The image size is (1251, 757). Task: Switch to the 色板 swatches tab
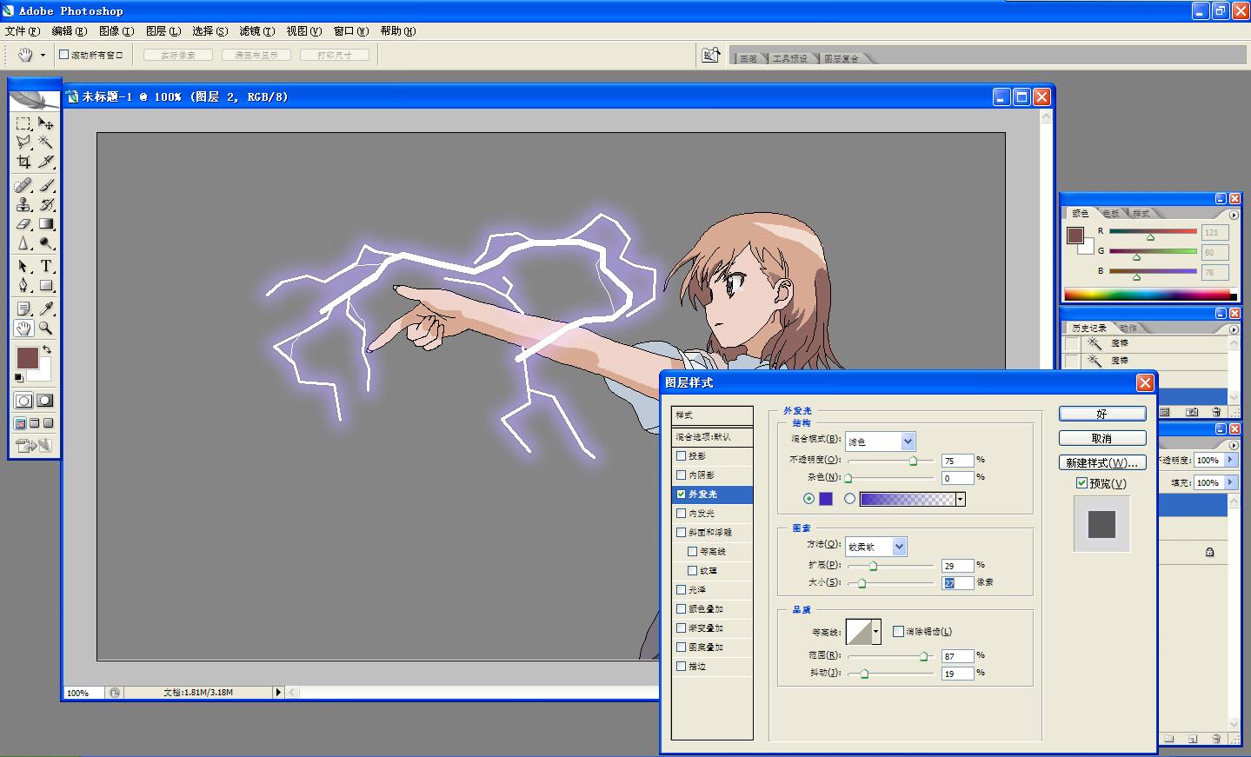[1111, 214]
